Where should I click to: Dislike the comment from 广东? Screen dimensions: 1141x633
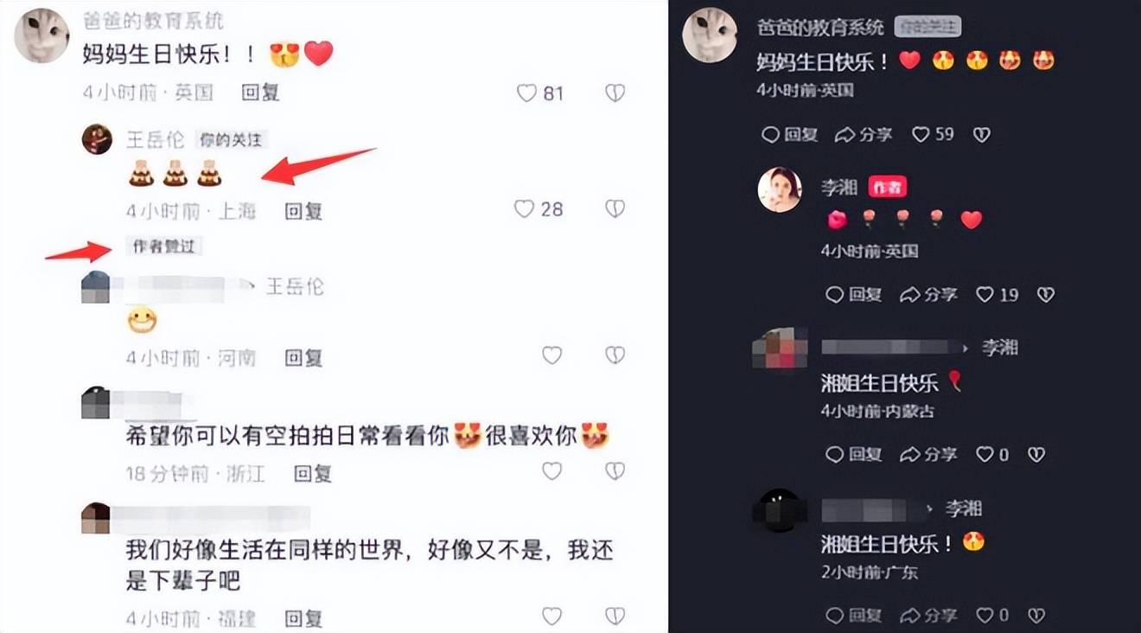(1036, 616)
